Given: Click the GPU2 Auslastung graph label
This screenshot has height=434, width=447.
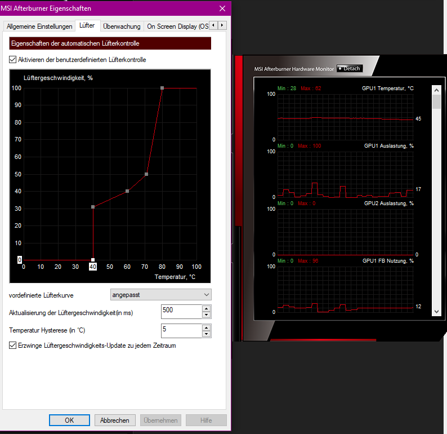Looking at the screenshot, I should tap(389, 203).
